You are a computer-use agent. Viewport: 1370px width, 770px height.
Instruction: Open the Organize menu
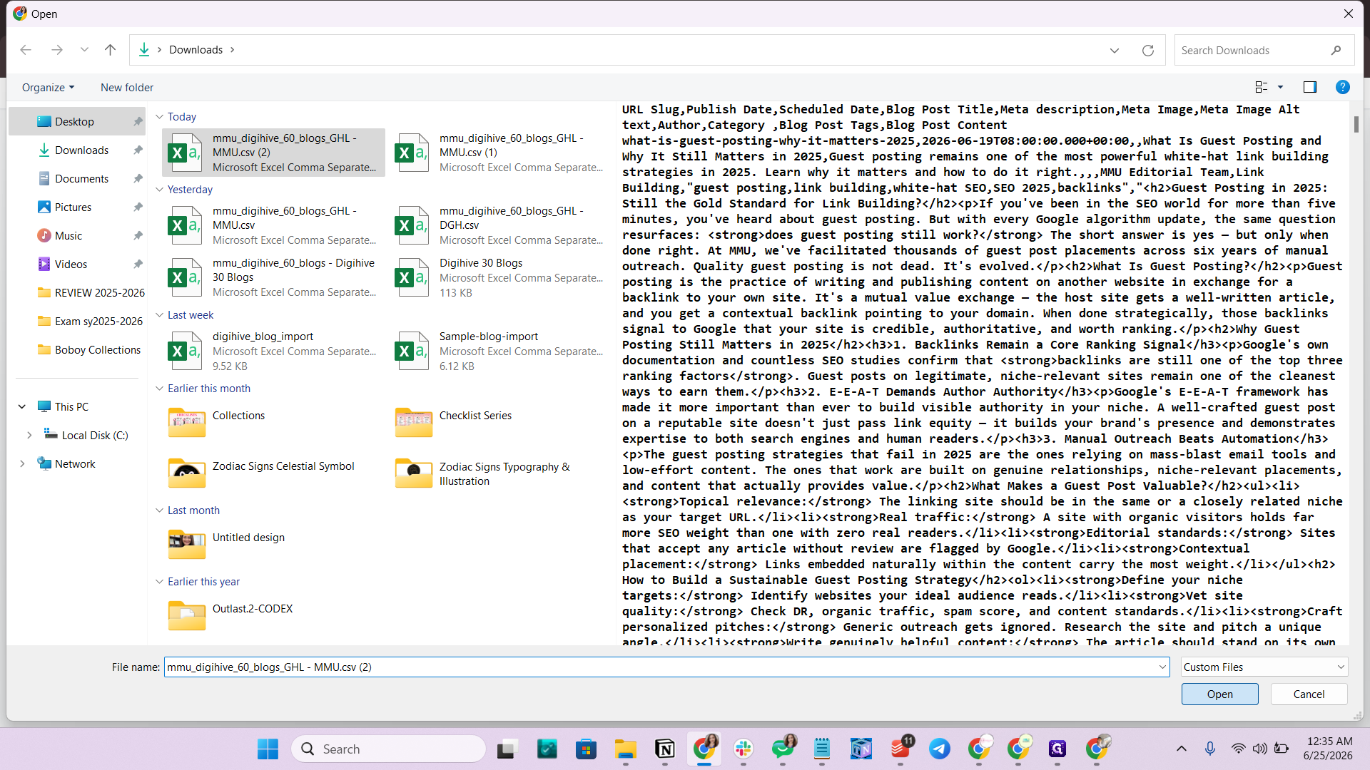click(48, 88)
